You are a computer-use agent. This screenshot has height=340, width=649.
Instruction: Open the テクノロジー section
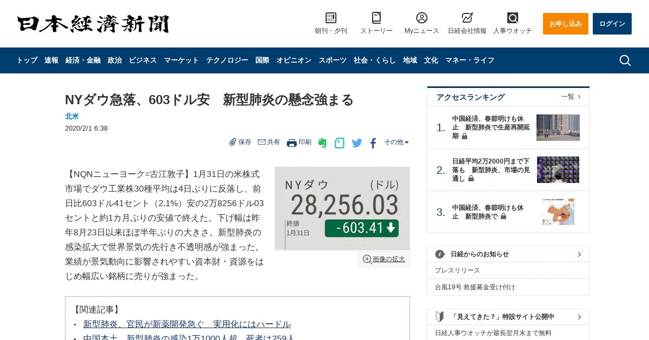coord(227,60)
